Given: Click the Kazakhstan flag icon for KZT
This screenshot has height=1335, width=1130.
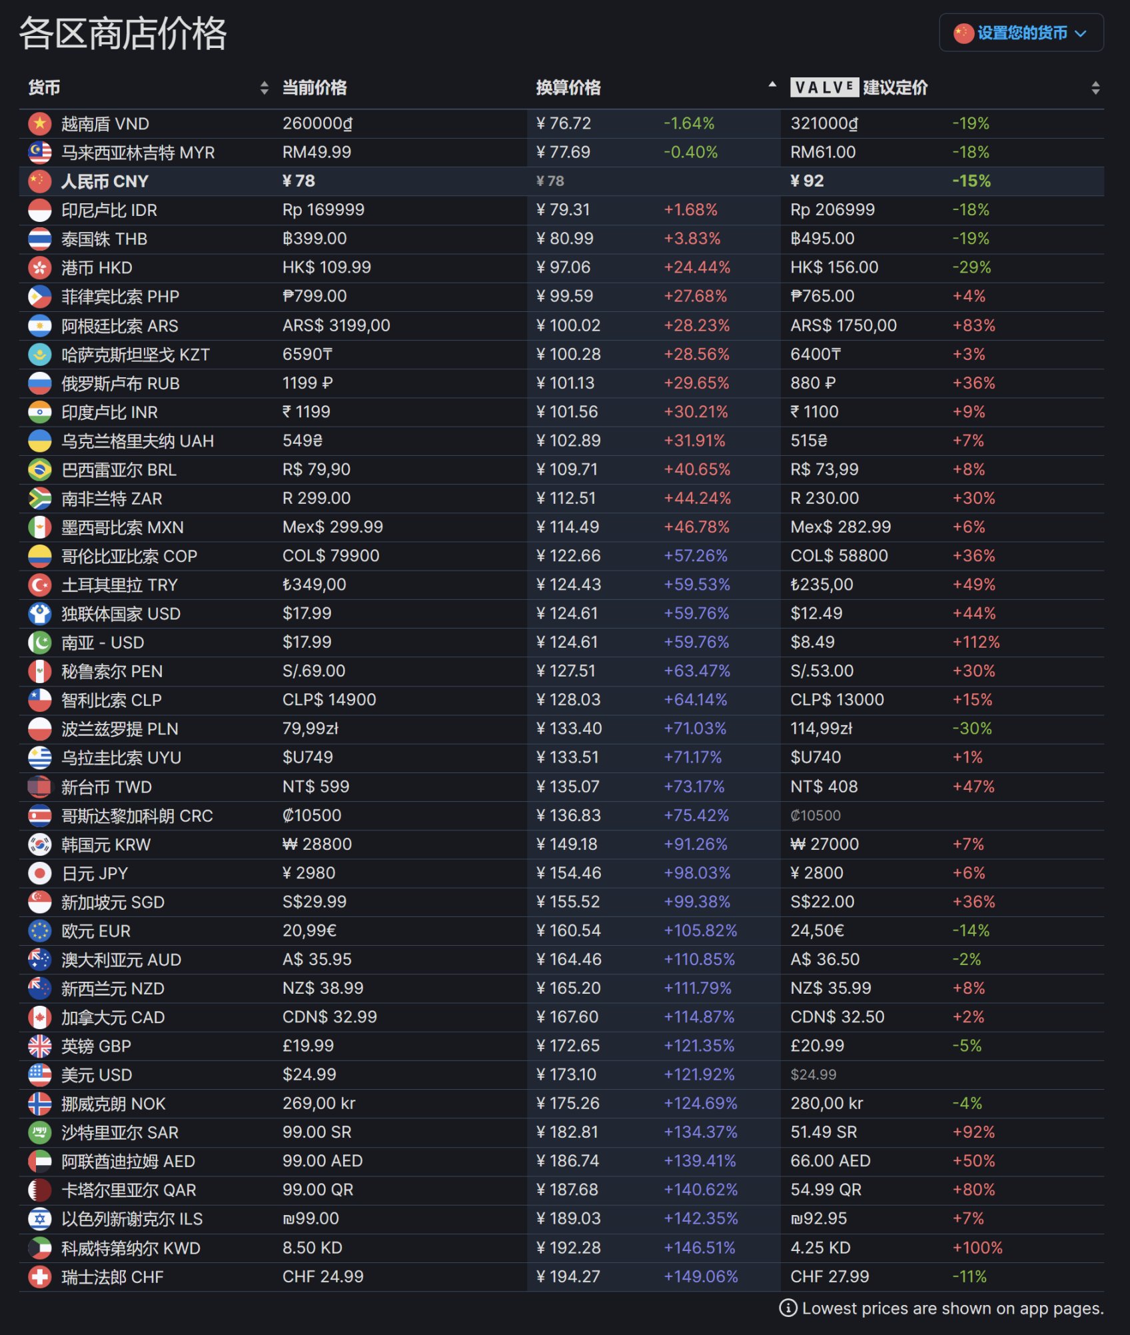Looking at the screenshot, I should (40, 354).
